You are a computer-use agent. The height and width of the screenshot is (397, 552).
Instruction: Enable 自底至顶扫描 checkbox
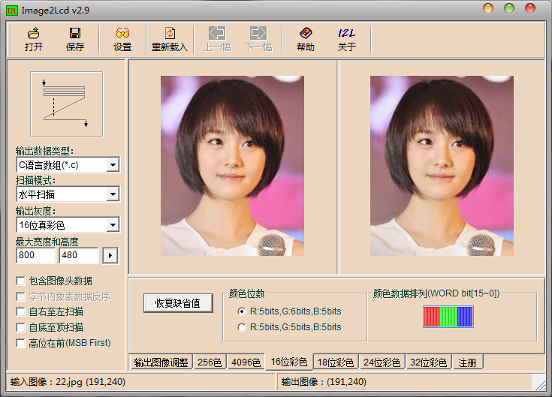pos(20,327)
